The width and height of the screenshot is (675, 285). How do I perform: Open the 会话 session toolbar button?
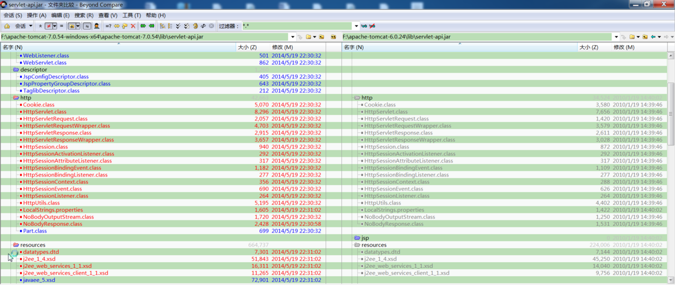point(21,26)
